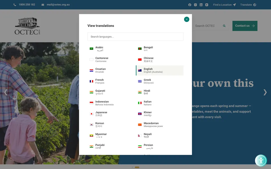Select English (Australia) option
Image resolution: width=271 pixels, height=169 pixels.
160,70
